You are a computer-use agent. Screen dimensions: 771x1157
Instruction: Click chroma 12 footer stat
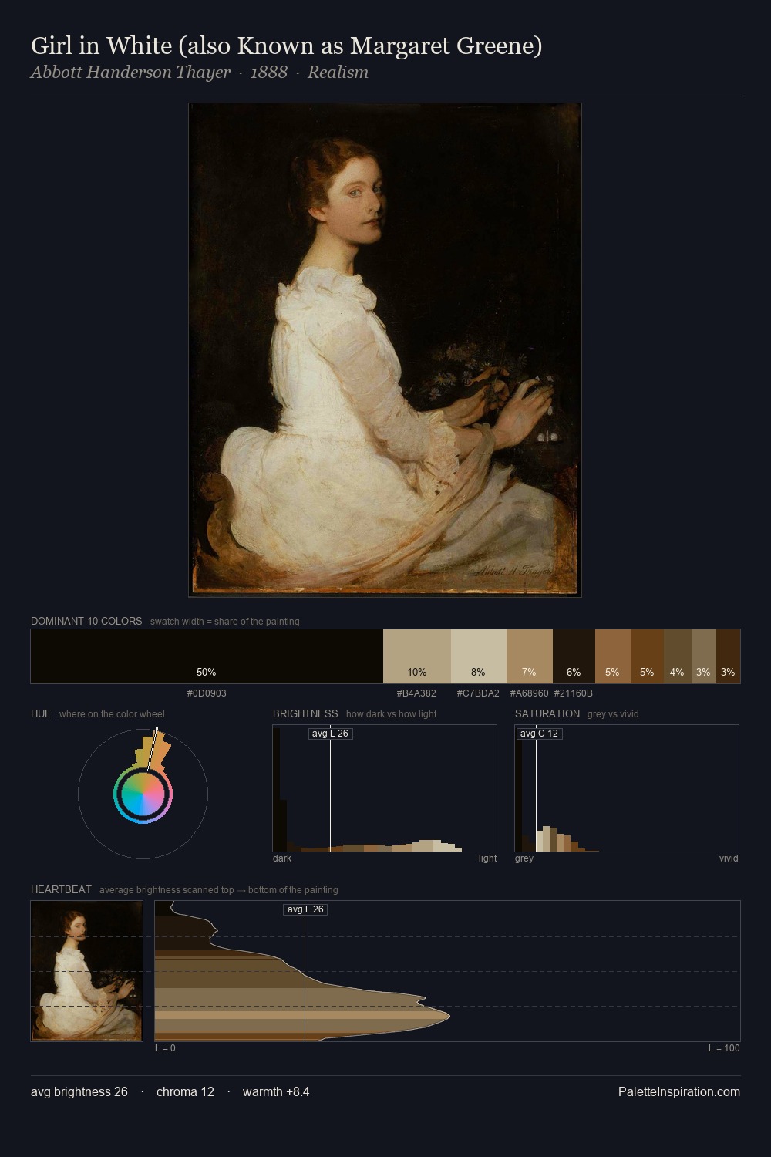click(185, 1091)
